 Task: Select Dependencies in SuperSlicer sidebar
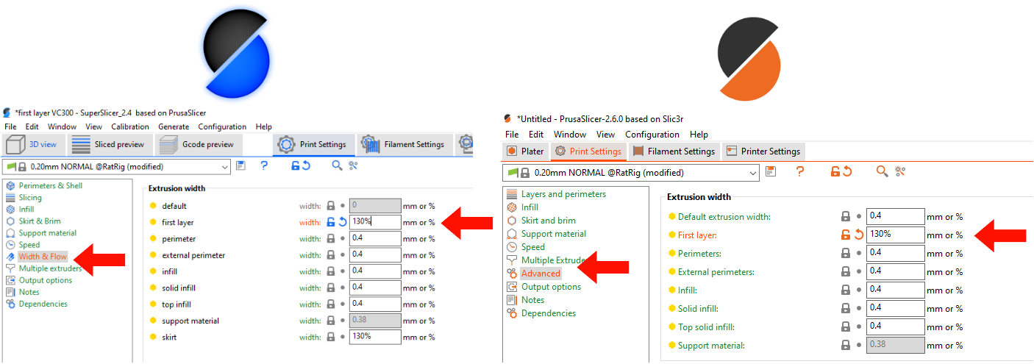coord(43,304)
